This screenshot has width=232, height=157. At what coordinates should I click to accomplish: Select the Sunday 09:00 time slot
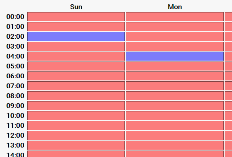tap(76, 106)
